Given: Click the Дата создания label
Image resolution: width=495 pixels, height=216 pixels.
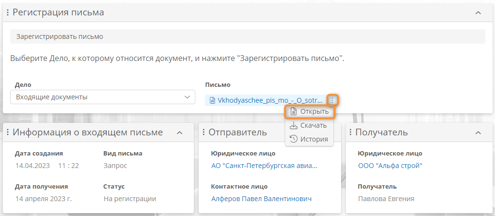Looking at the screenshot, I should [39, 153].
